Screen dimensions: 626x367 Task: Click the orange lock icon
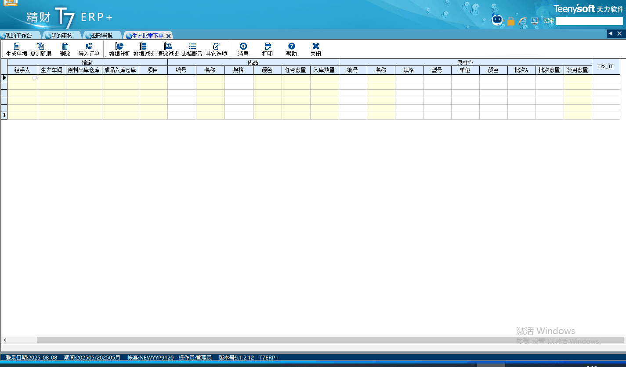click(510, 21)
